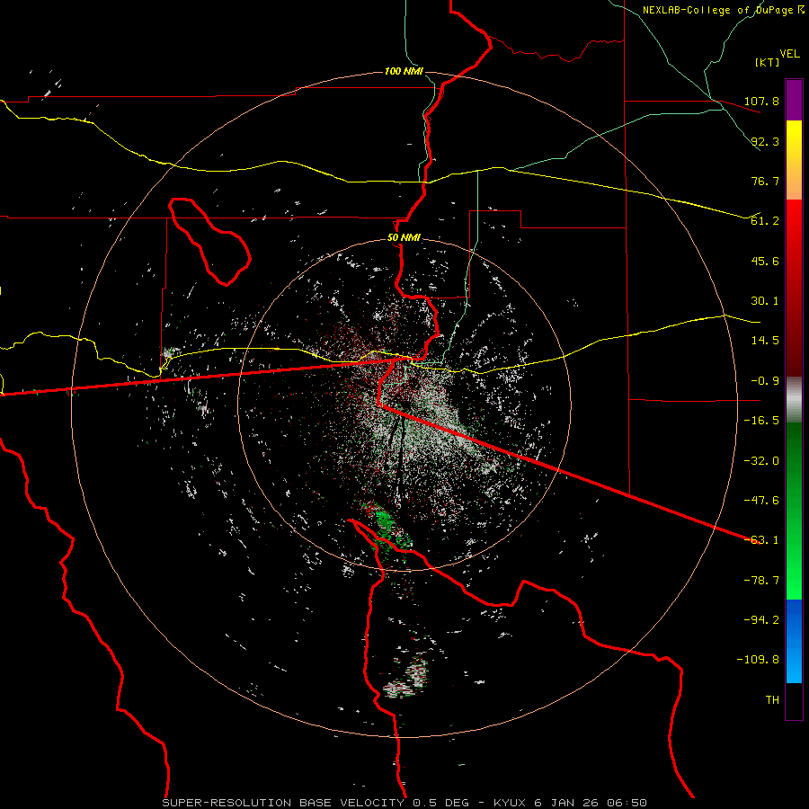809x809 pixels.
Task: Click the -94.2 velocity scale value
Action: tap(761, 620)
